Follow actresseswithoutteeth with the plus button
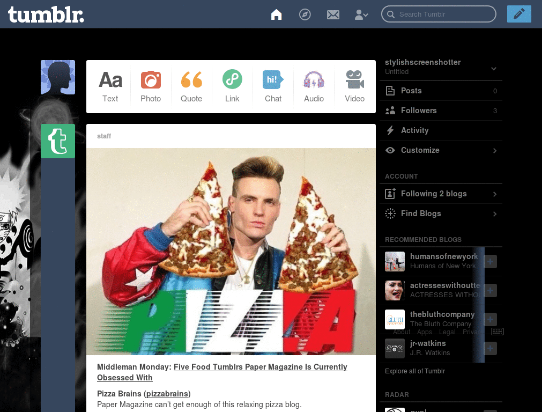This screenshot has height=412, width=549. point(490,290)
